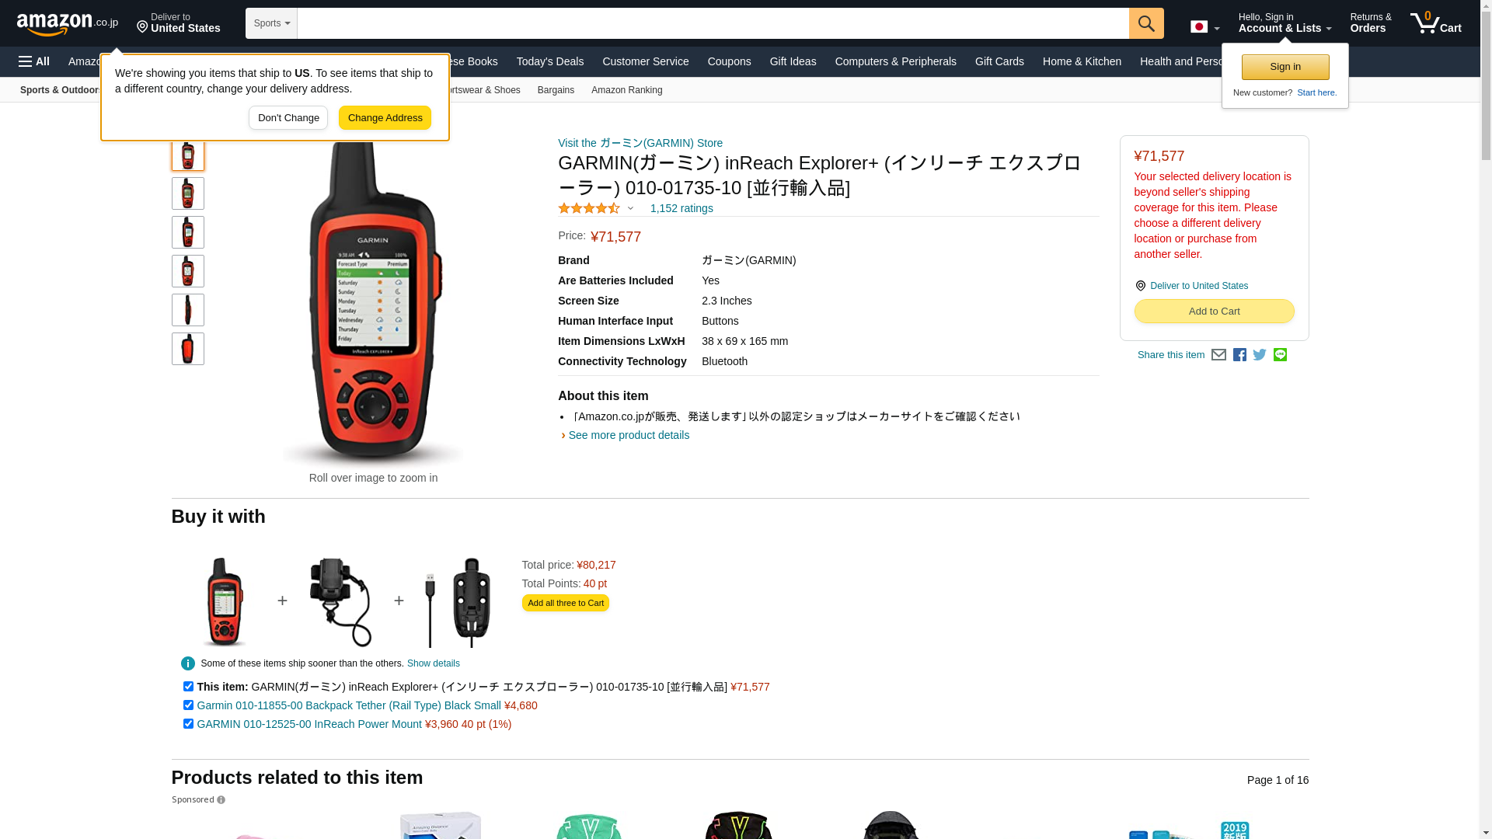Viewport: 1492px width, 839px height.
Task: Go to the Amazon.co.jp home logo
Action: point(68,23)
